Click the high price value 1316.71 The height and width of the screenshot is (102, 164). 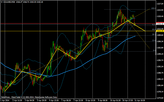(x=26, y=2)
